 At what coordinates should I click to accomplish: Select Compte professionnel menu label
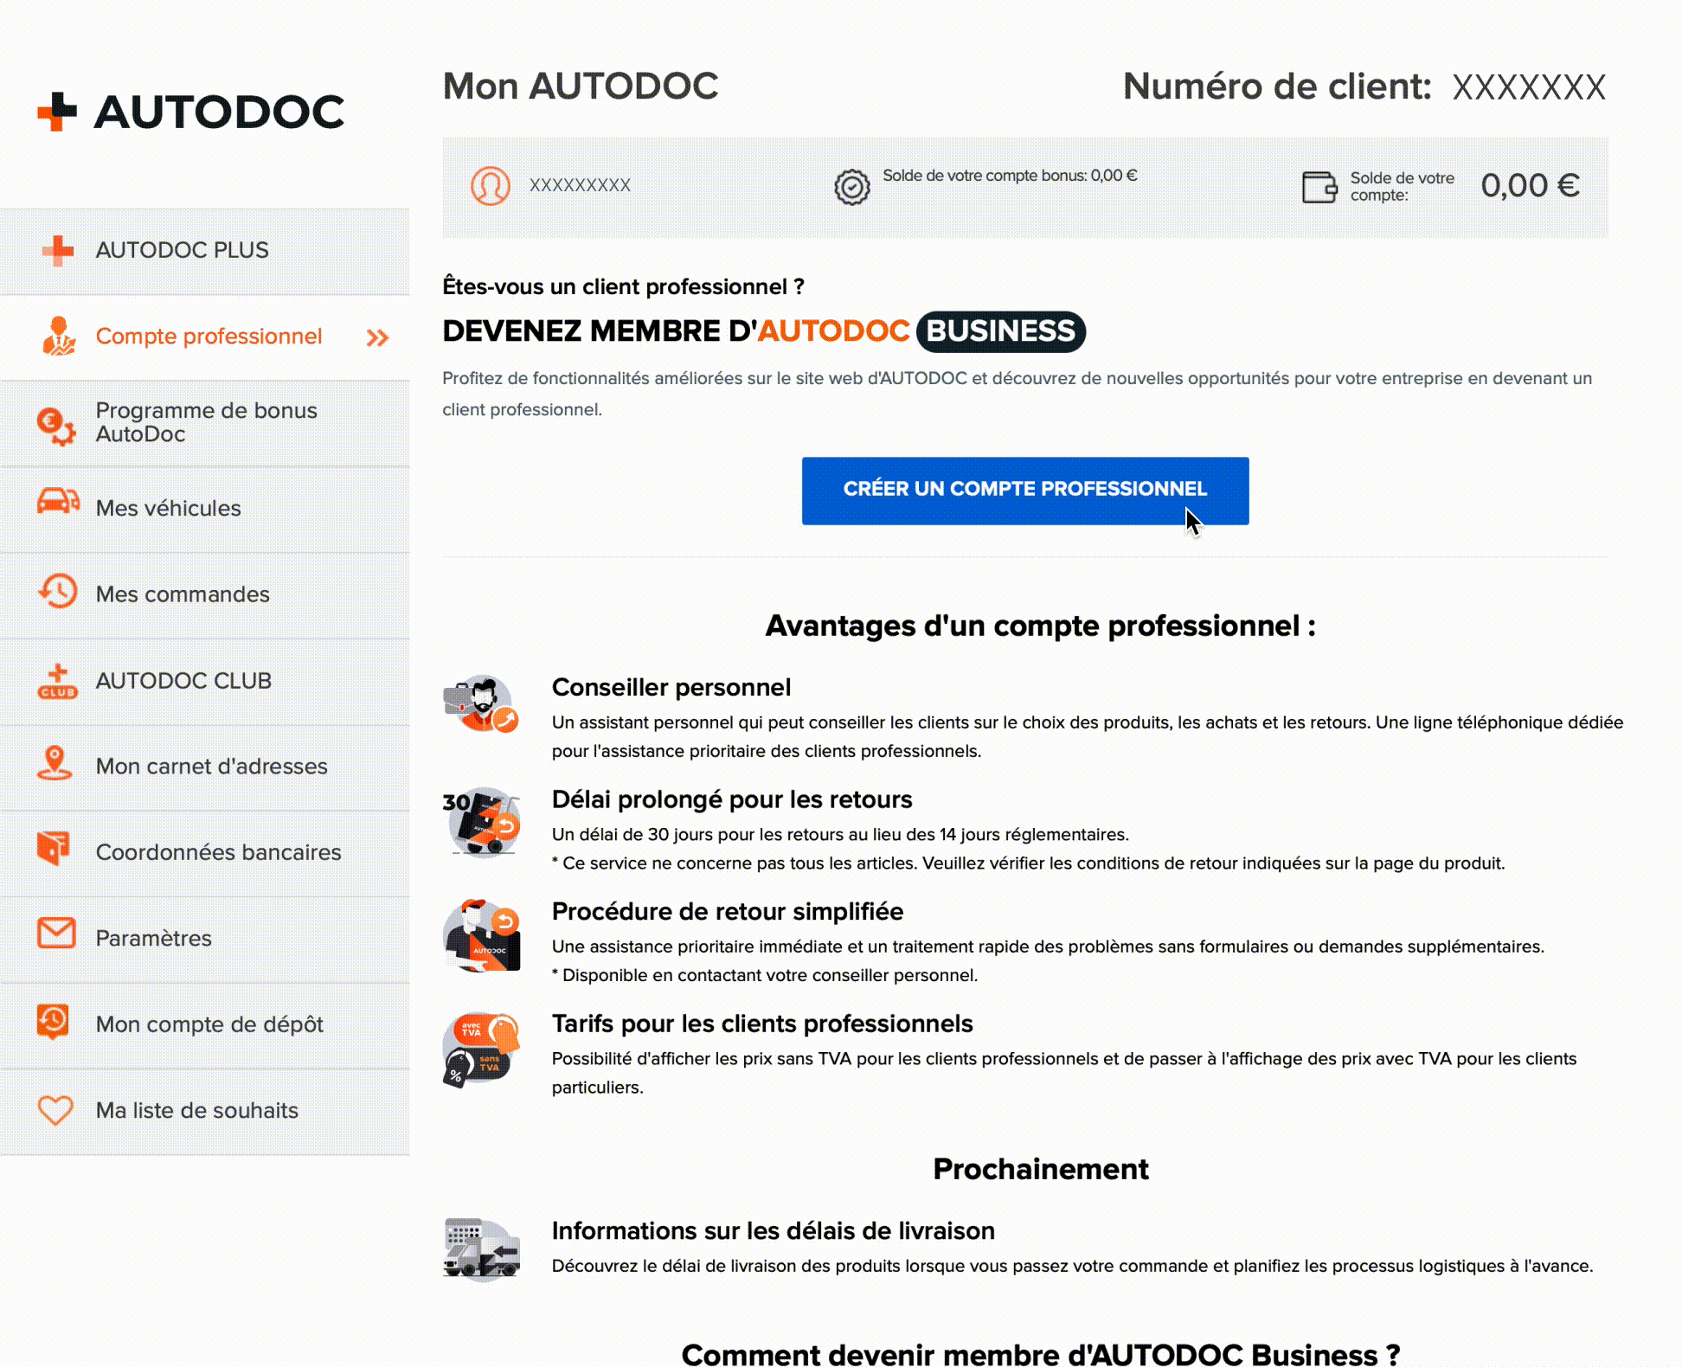pos(209,337)
